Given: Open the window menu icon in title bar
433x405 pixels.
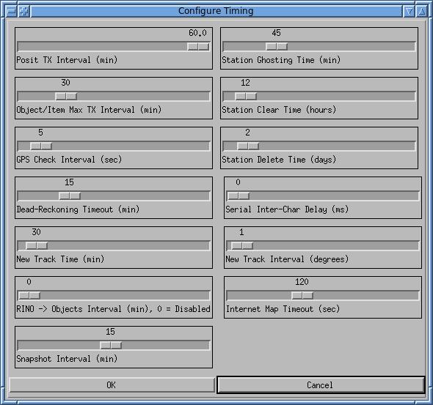Looking at the screenshot, I should [11, 11].
